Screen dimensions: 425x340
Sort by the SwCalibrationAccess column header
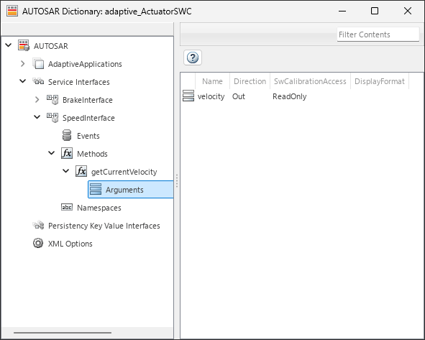[x=310, y=81]
